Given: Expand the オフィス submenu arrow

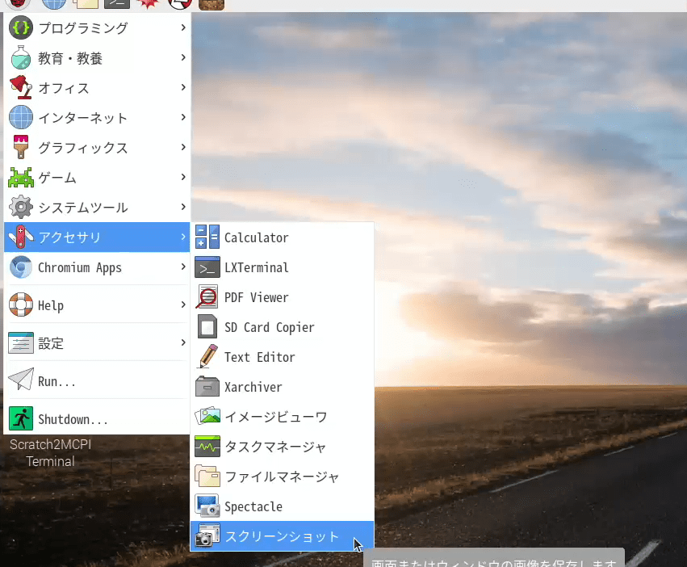Looking at the screenshot, I should (183, 87).
